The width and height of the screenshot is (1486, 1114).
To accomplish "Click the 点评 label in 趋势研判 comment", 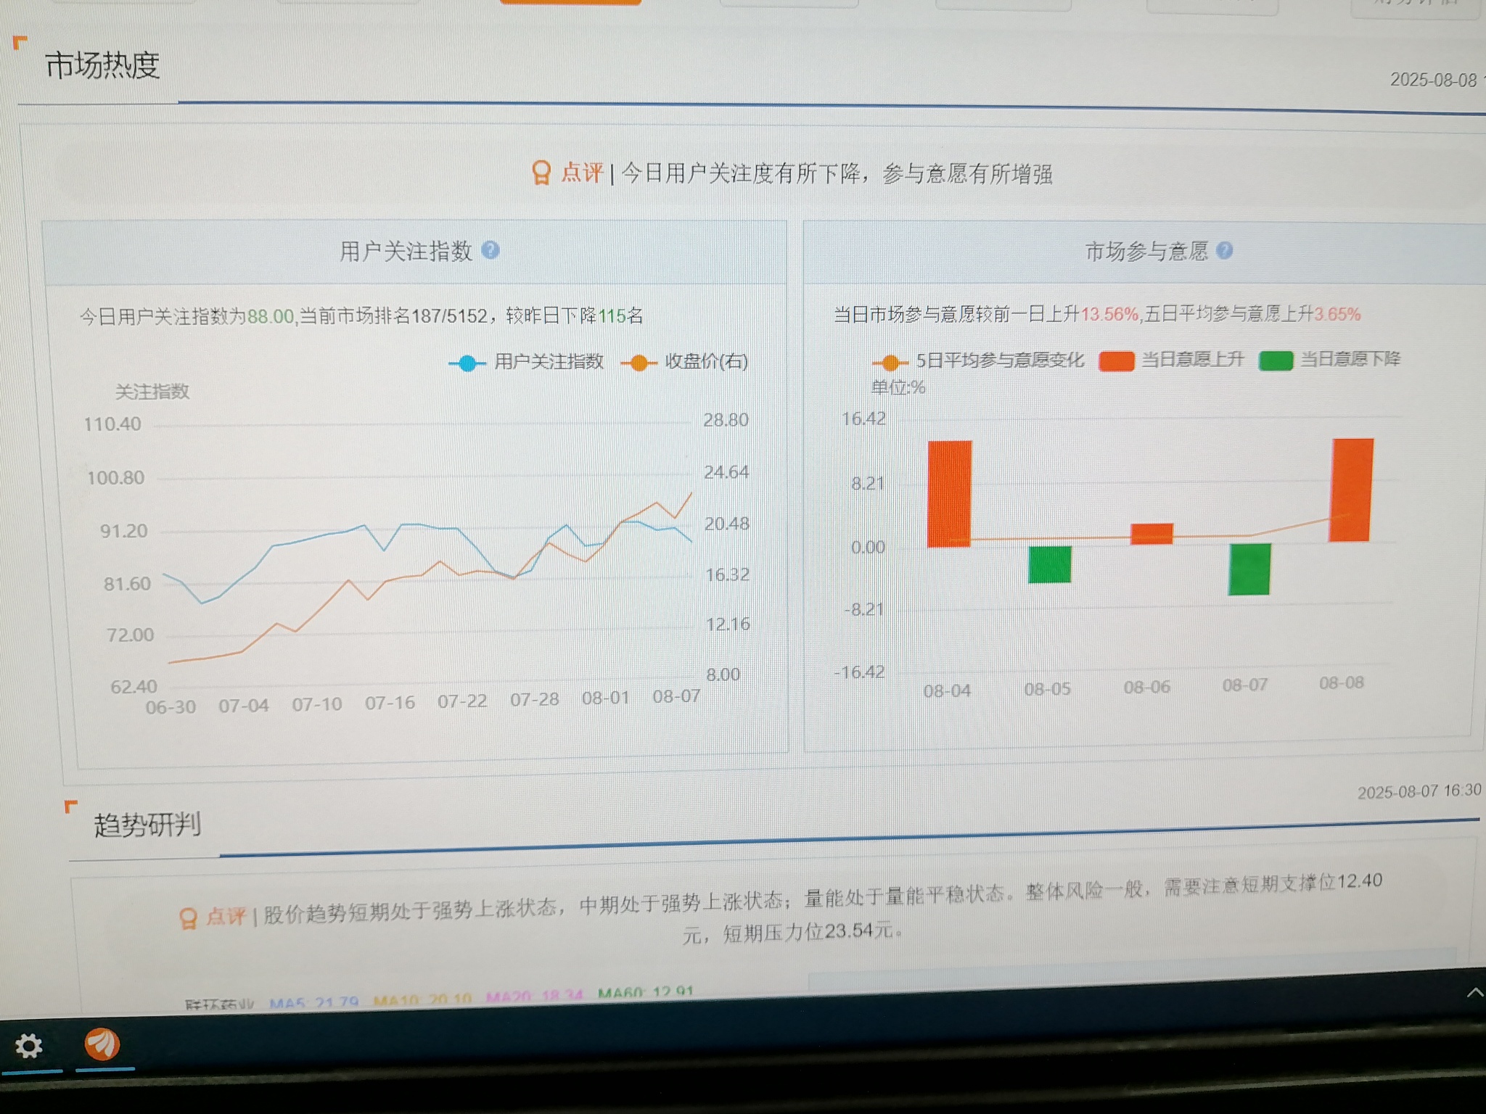I will click(226, 917).
